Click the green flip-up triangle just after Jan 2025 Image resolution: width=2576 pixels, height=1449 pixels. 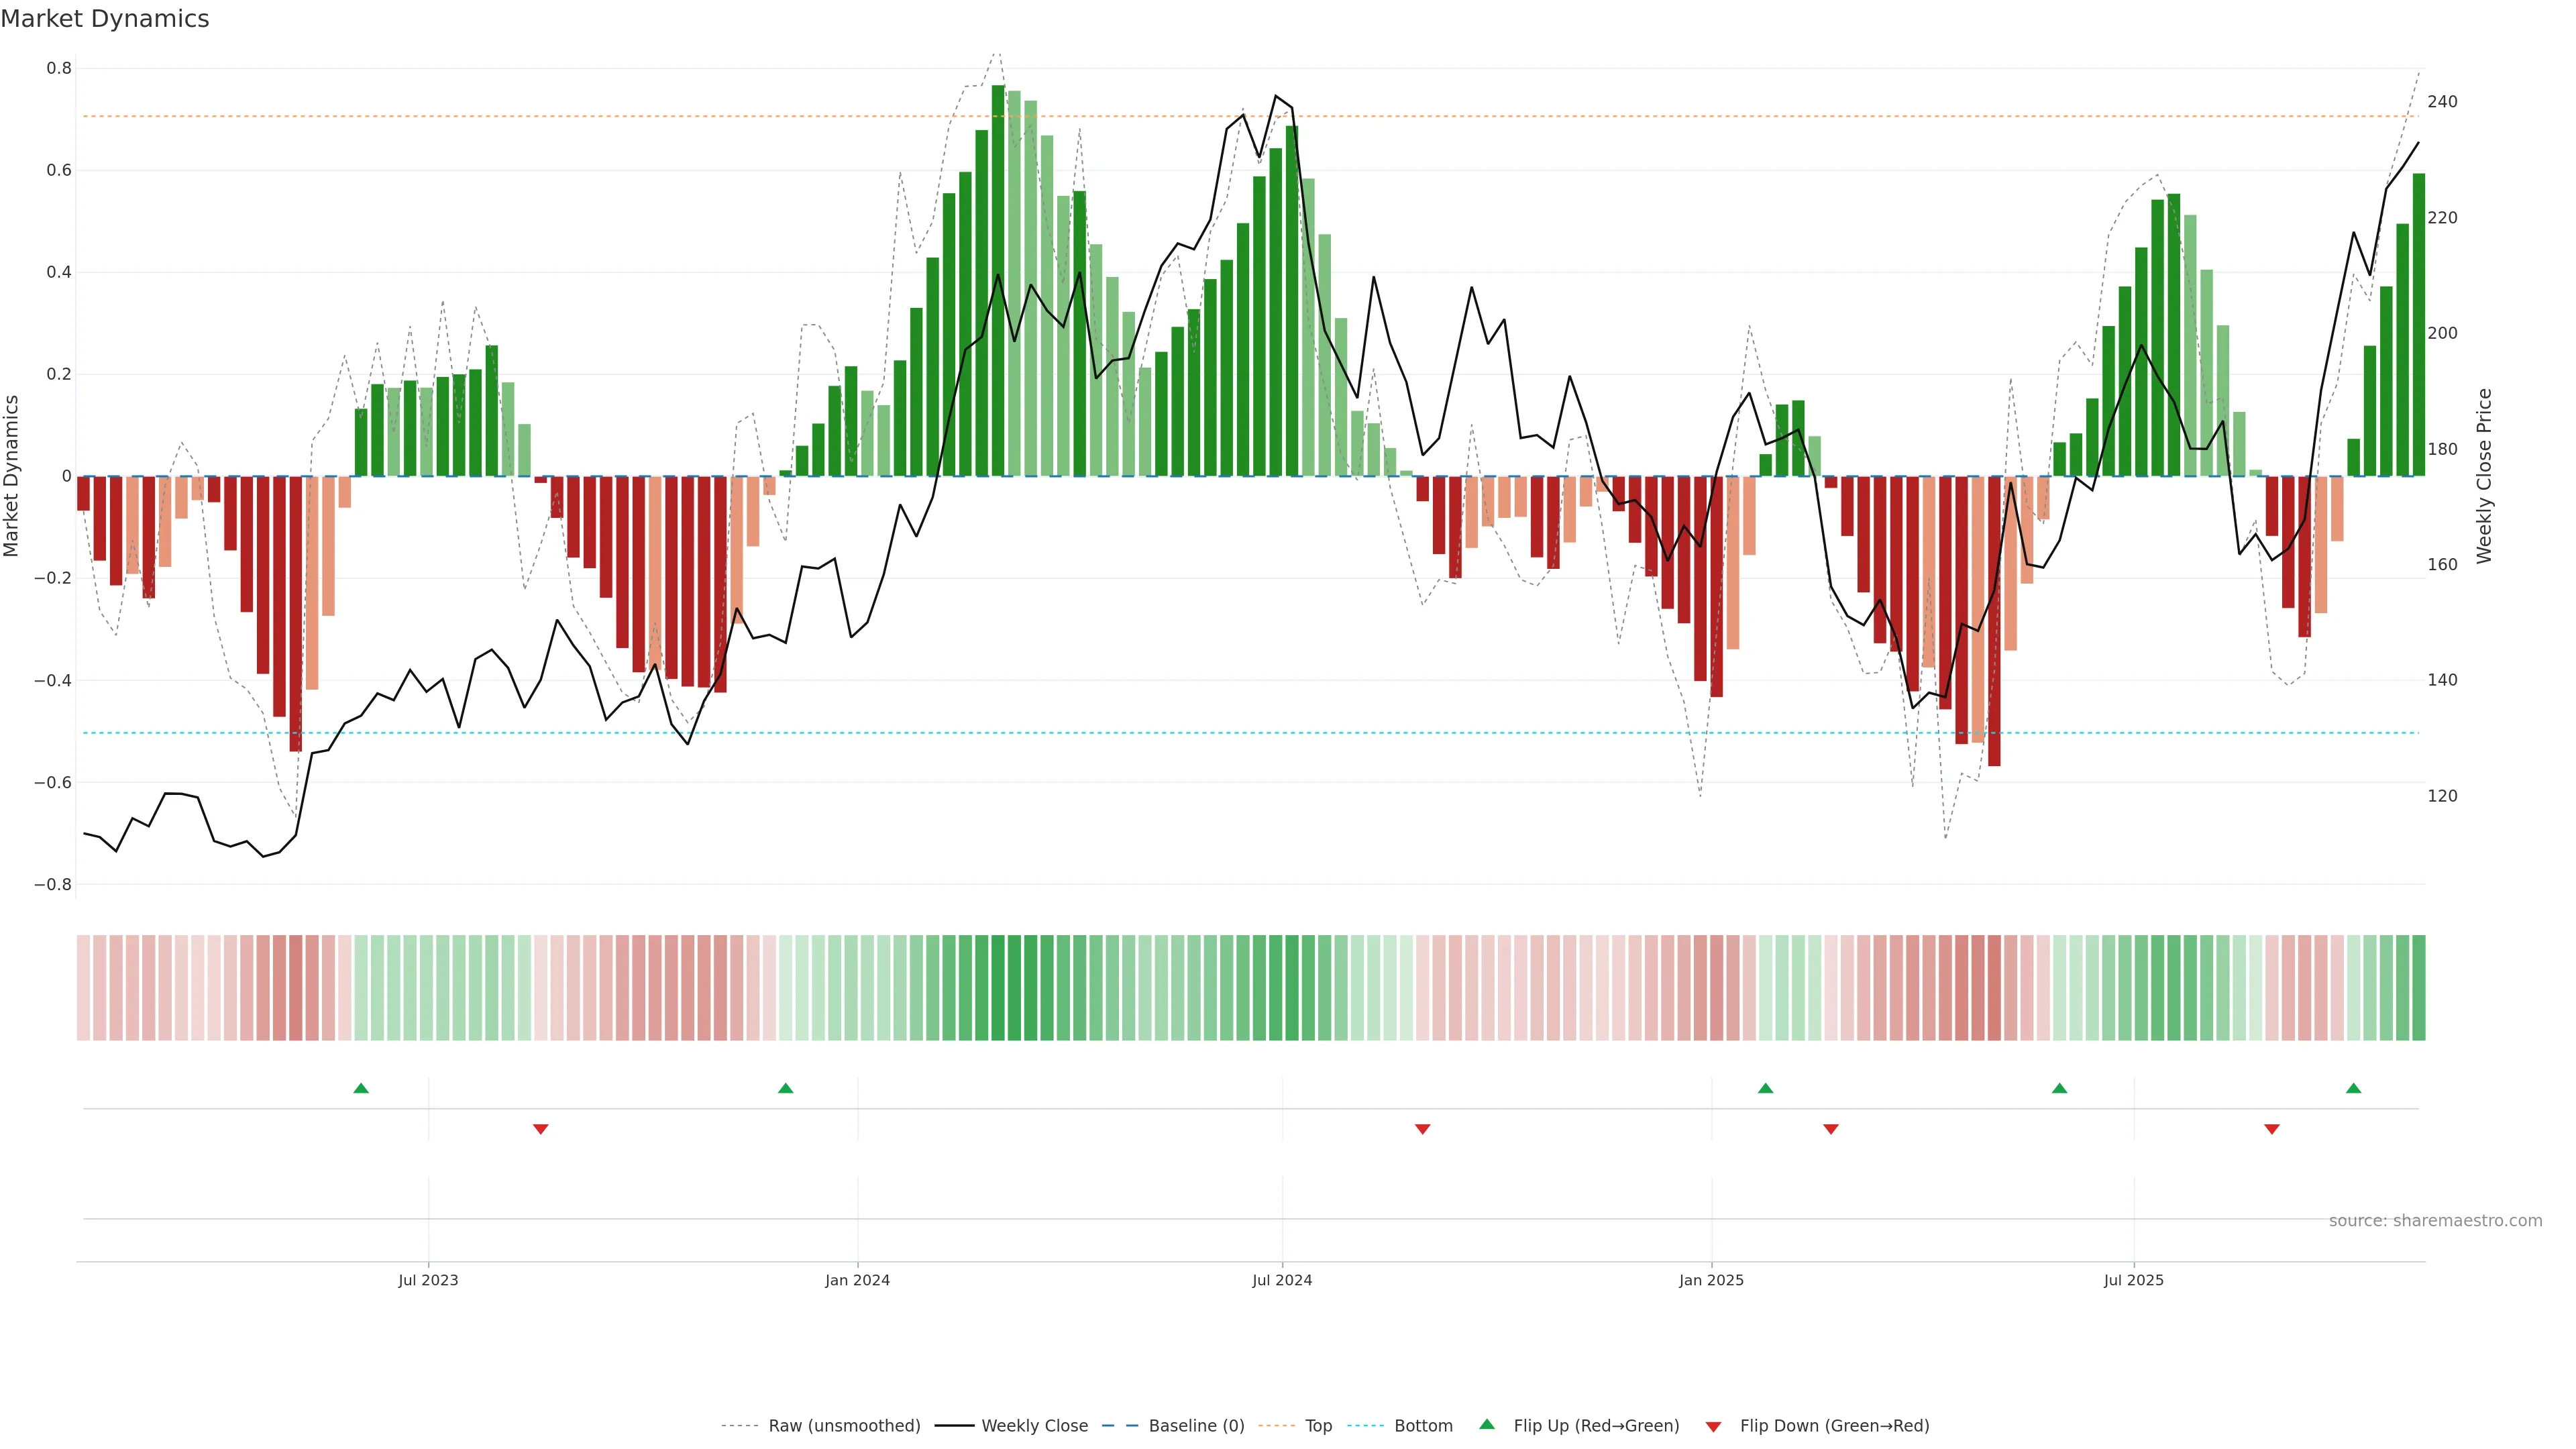(x=1765, y=1088)
